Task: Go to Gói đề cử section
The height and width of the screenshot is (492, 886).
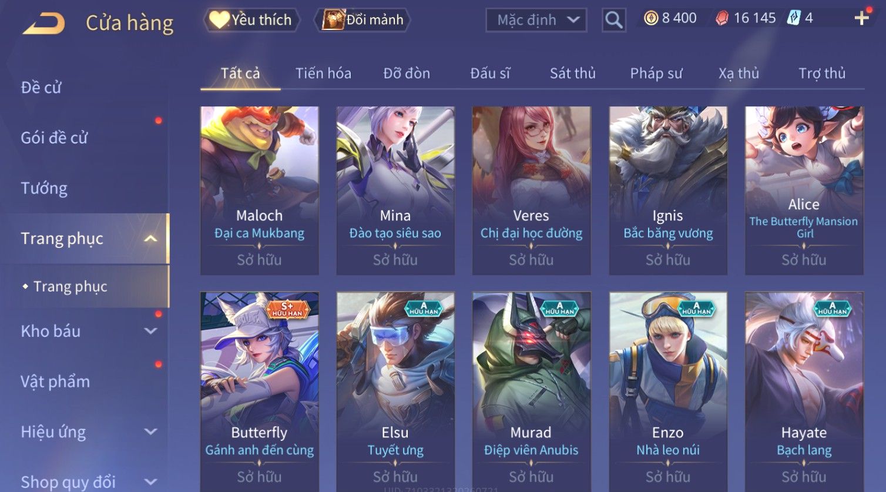Action: pos(54,138)
